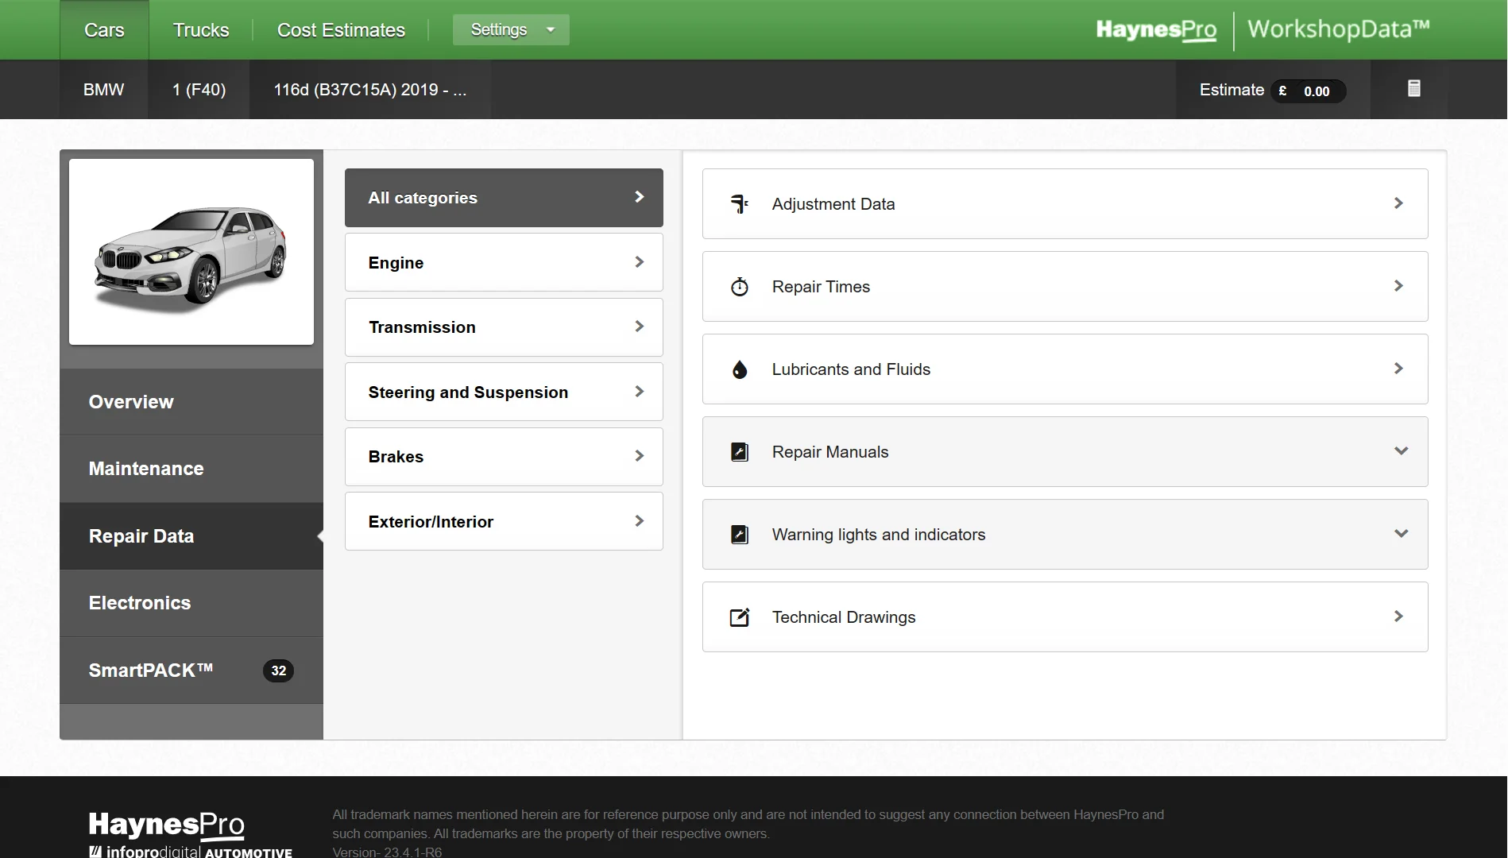Image resolution: width=1508 pixels, height=858 pixels.
Task: Click the SmartPACK 32 count badge
Action: point(278,671)
